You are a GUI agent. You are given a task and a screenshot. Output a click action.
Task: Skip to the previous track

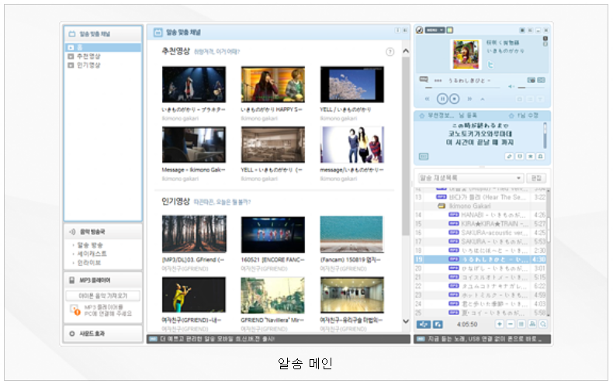[428, 99]
